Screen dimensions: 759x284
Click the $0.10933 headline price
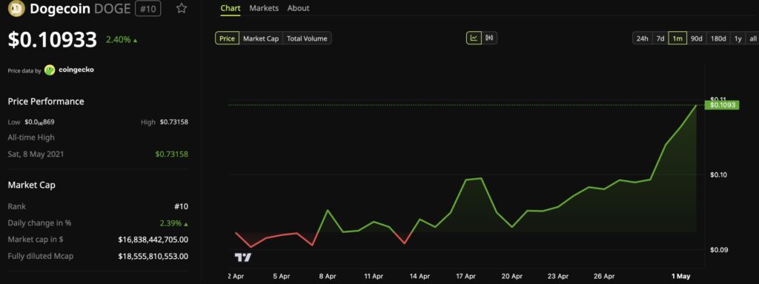pos(53,40)
